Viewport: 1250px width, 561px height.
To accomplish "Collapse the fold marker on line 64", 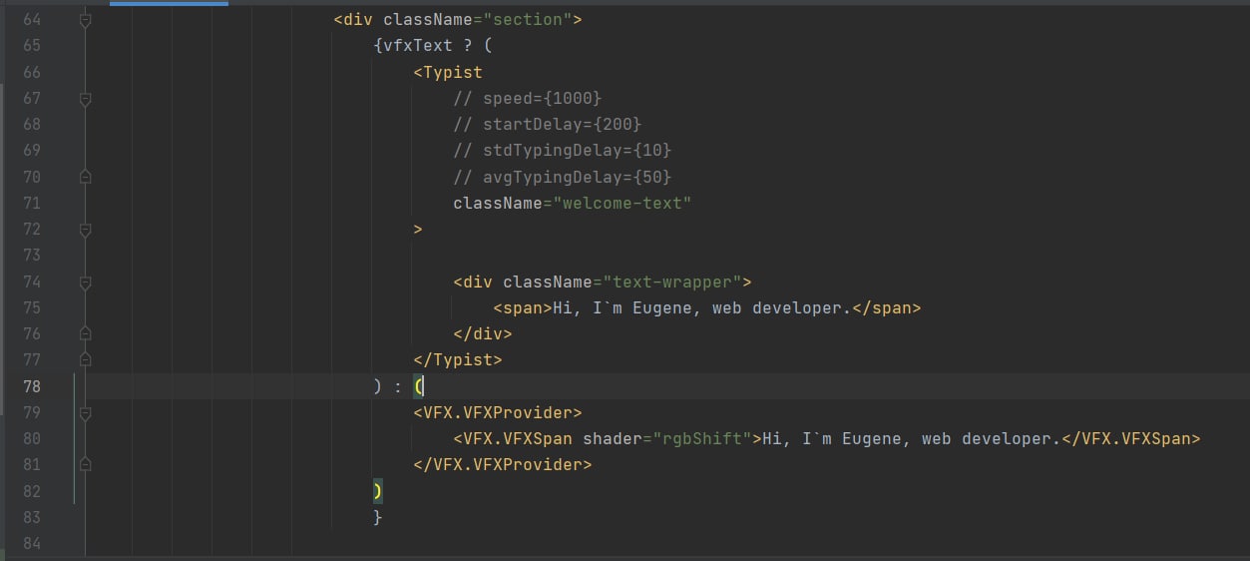I will pyautogui.click(x=85, y=20).
